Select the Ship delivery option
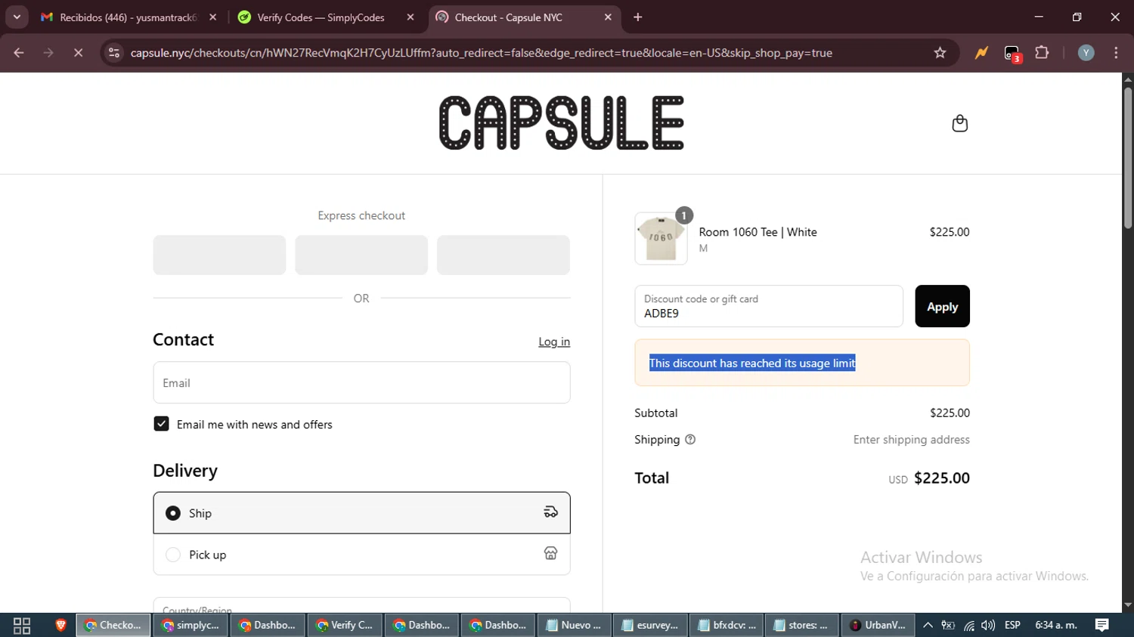This screenshot has height=637, width=1134. click(x=361, y=513)
